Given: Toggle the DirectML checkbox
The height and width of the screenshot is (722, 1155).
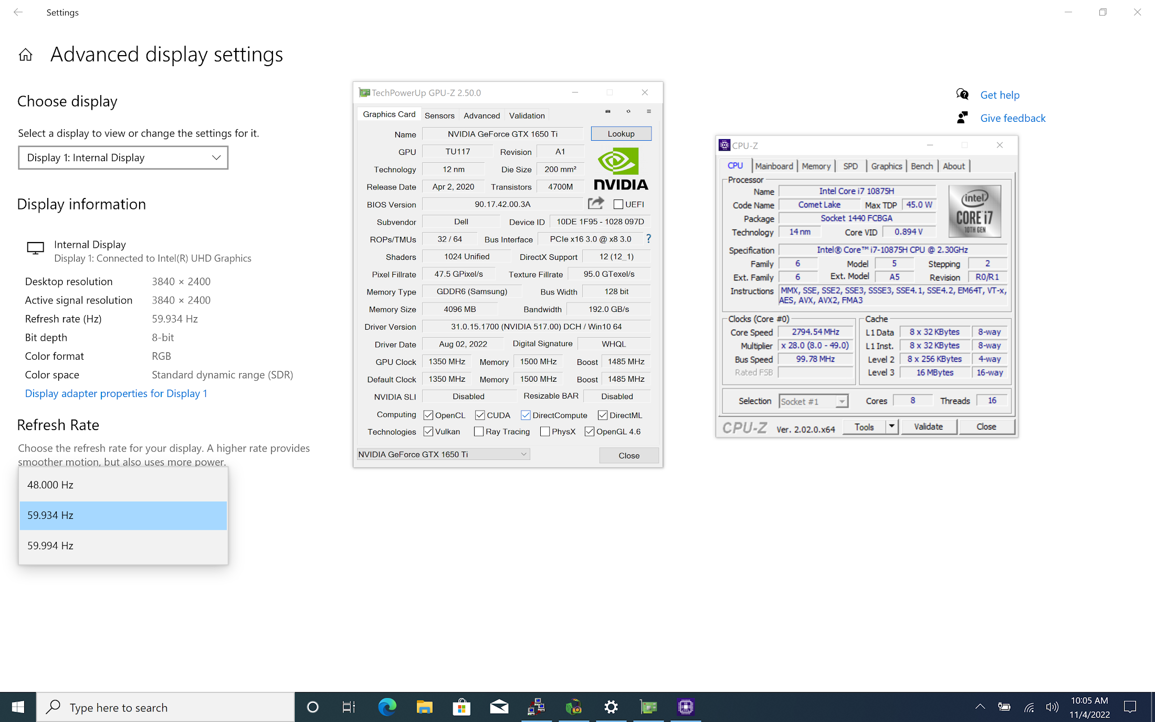Looking at the screenshot, I should (x=603, y=415).
